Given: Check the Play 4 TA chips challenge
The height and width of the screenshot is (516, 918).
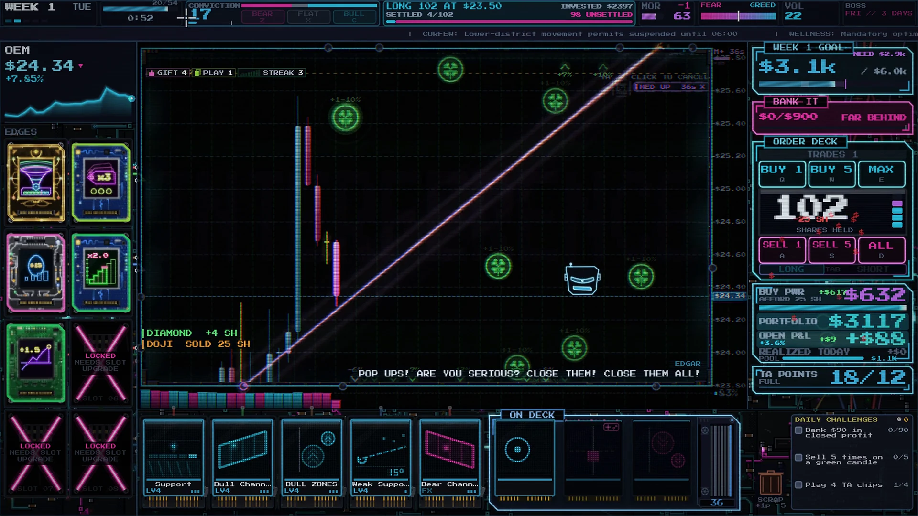Looking at the screenshot, I should pos(798,484).
